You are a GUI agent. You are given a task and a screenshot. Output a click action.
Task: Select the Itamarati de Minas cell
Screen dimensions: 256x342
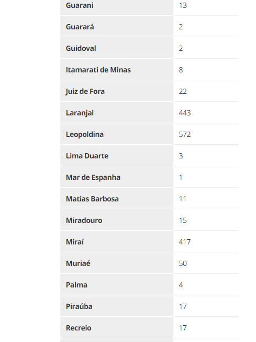pos(116,69)
